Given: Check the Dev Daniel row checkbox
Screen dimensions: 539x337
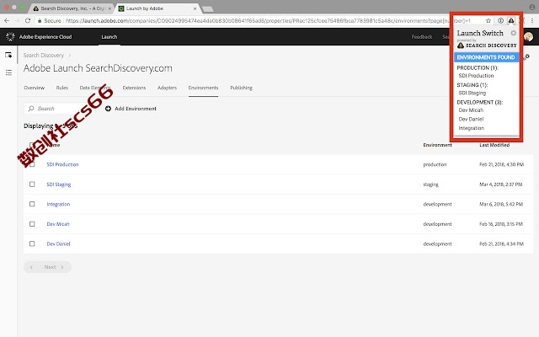Looking at the screenshot, I should coord(32,243).
